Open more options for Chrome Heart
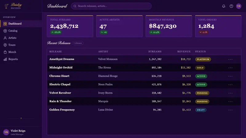The height and width of the screenshot is (138, 246). click(230, 76)
